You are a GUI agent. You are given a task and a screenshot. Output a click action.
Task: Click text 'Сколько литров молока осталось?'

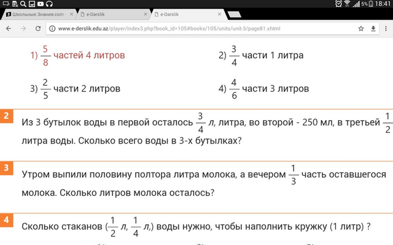[137, 193]
